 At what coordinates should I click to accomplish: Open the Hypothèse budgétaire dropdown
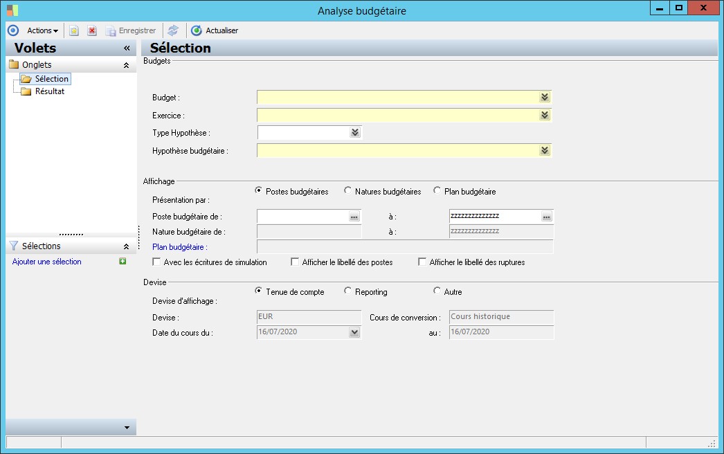[x=545, y=151]
